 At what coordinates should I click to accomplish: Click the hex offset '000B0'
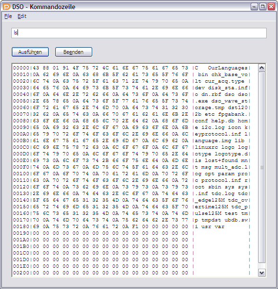[x=21, y=141]
